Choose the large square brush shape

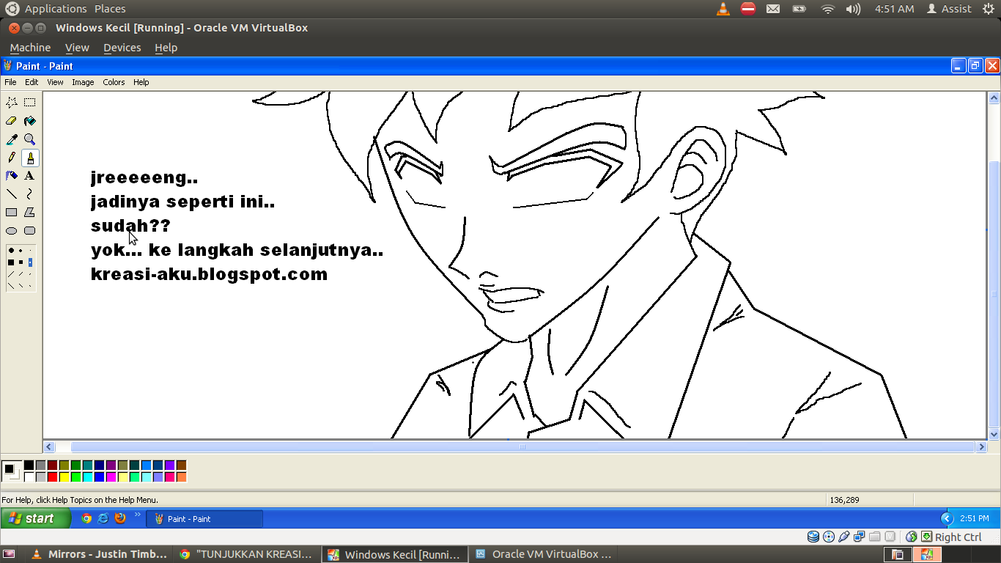pos(11,262)
